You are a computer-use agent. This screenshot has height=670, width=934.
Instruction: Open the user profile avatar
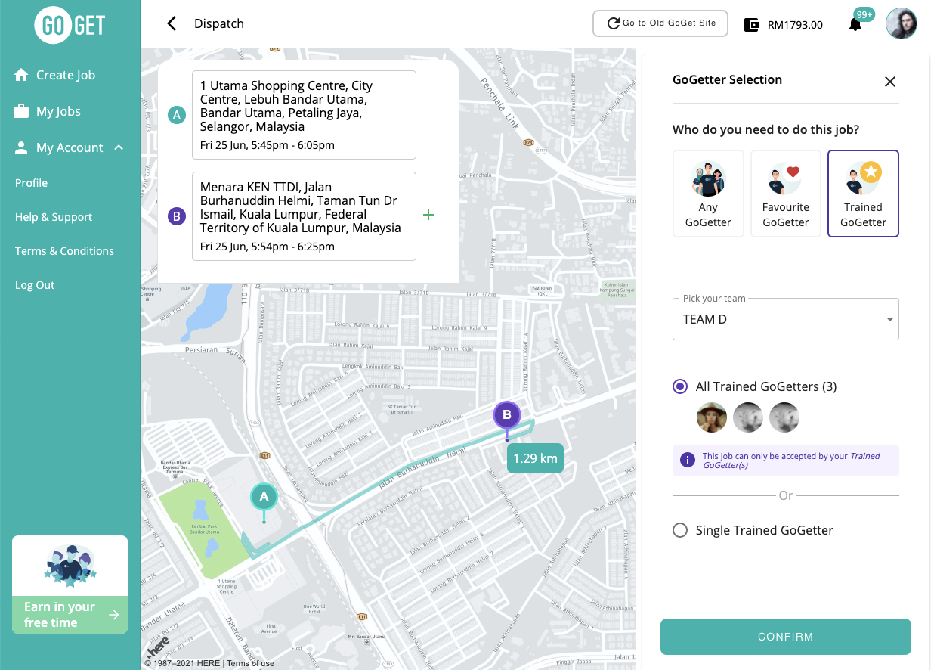pos(902,24)
